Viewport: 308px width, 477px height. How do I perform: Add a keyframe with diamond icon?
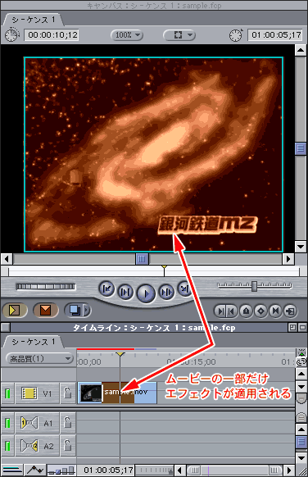click(x=260, y=311)
